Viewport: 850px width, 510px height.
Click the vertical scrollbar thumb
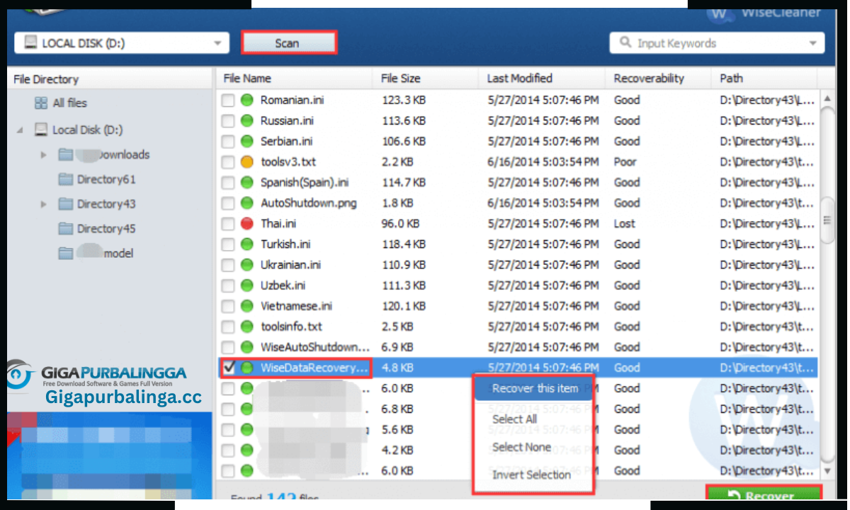pos(827,220)
